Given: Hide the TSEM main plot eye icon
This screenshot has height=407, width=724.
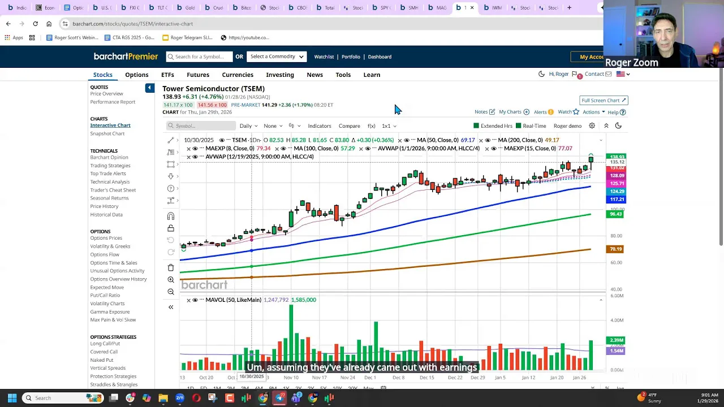Looking at the screenshot, I should 222,140.
